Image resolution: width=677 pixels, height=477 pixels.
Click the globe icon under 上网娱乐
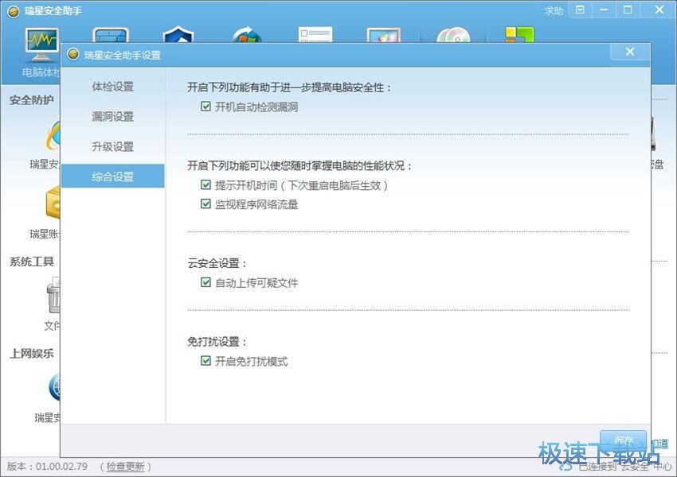click(54, 387)
